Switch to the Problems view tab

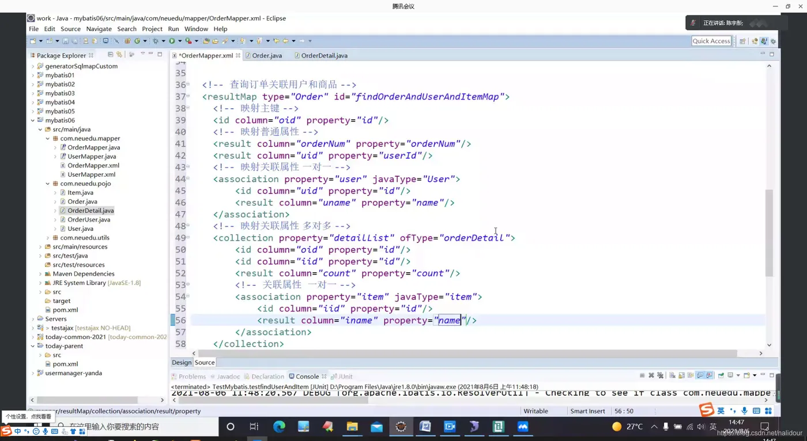click(x=188, y=377)
